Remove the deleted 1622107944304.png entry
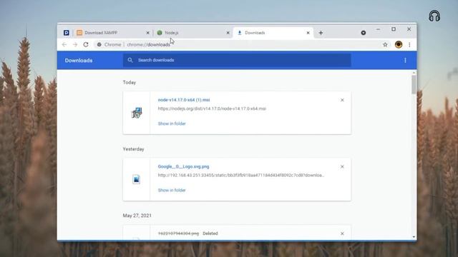The height and width of the screenshot is (257, 458). [342, 233]
